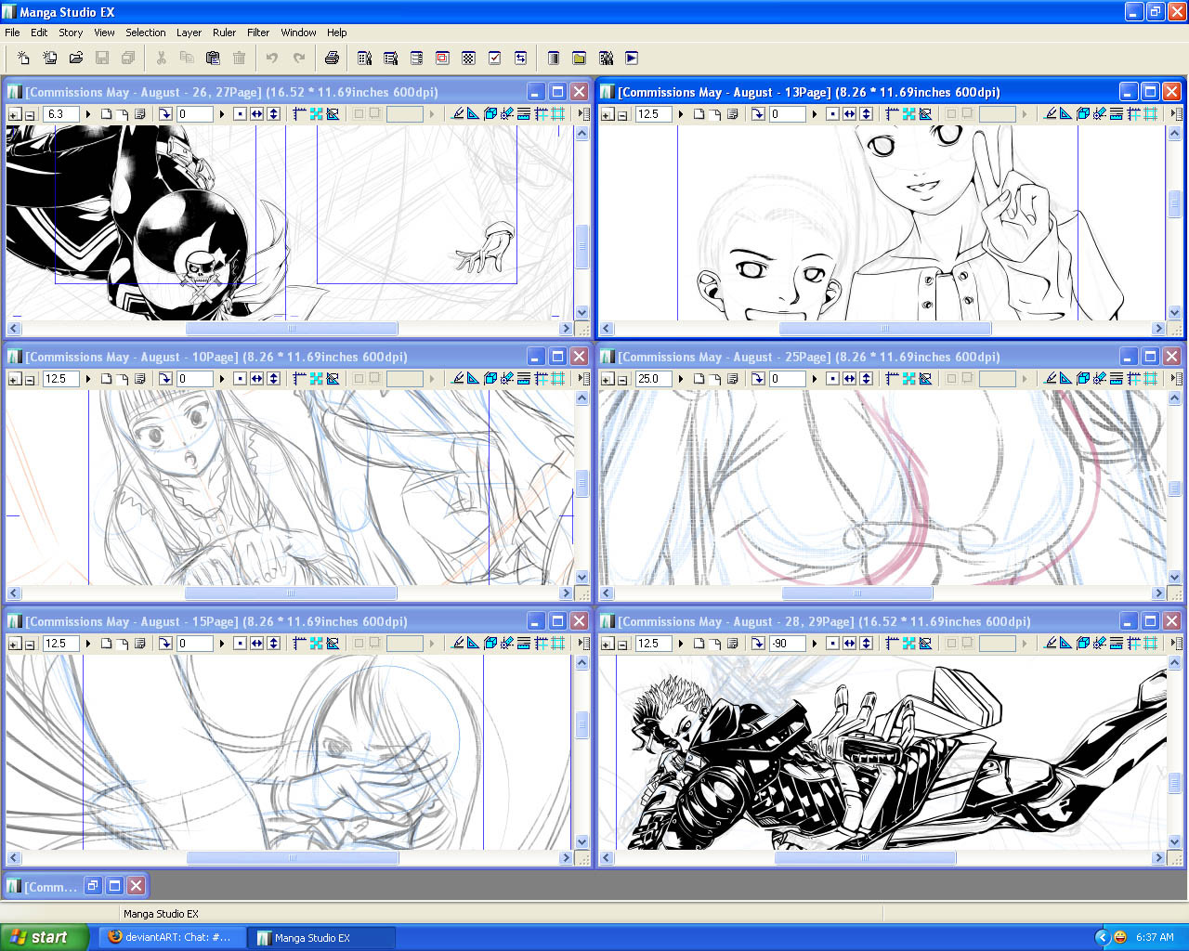Click the third ruler-group icon in 25Page window

(925, 379)
